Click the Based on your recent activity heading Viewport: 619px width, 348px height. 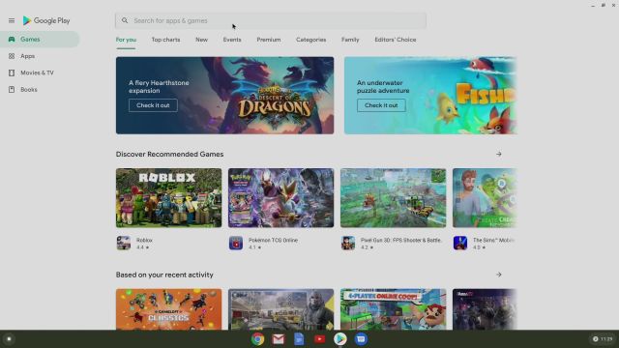click(164, 275)
